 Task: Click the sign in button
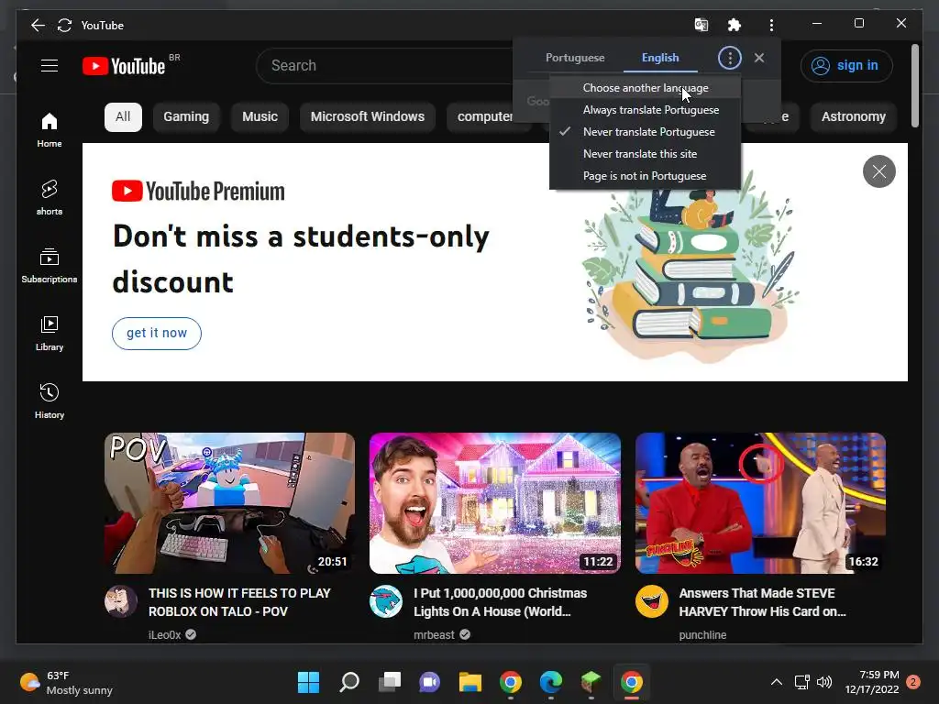pos(846,65)
